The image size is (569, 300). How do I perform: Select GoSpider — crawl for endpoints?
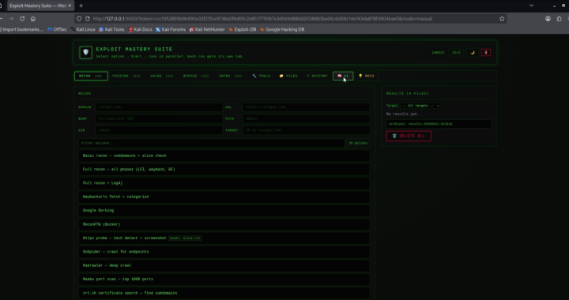pyautogui.click(x=224, y=252)
